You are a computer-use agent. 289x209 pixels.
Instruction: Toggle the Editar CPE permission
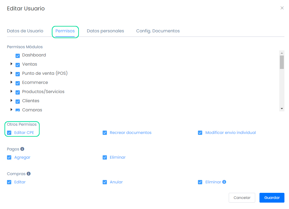click(x=9, y=133)
